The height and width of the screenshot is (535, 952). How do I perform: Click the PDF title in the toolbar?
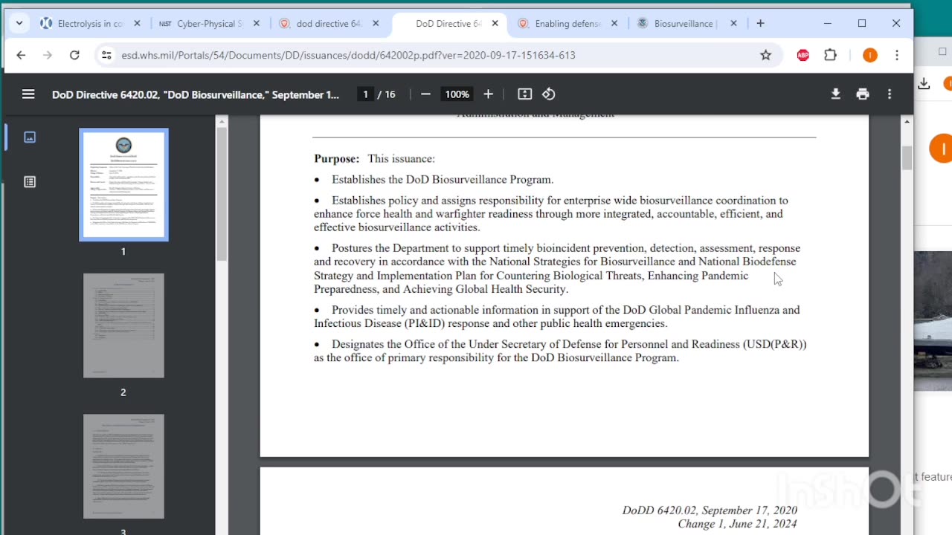196,94
